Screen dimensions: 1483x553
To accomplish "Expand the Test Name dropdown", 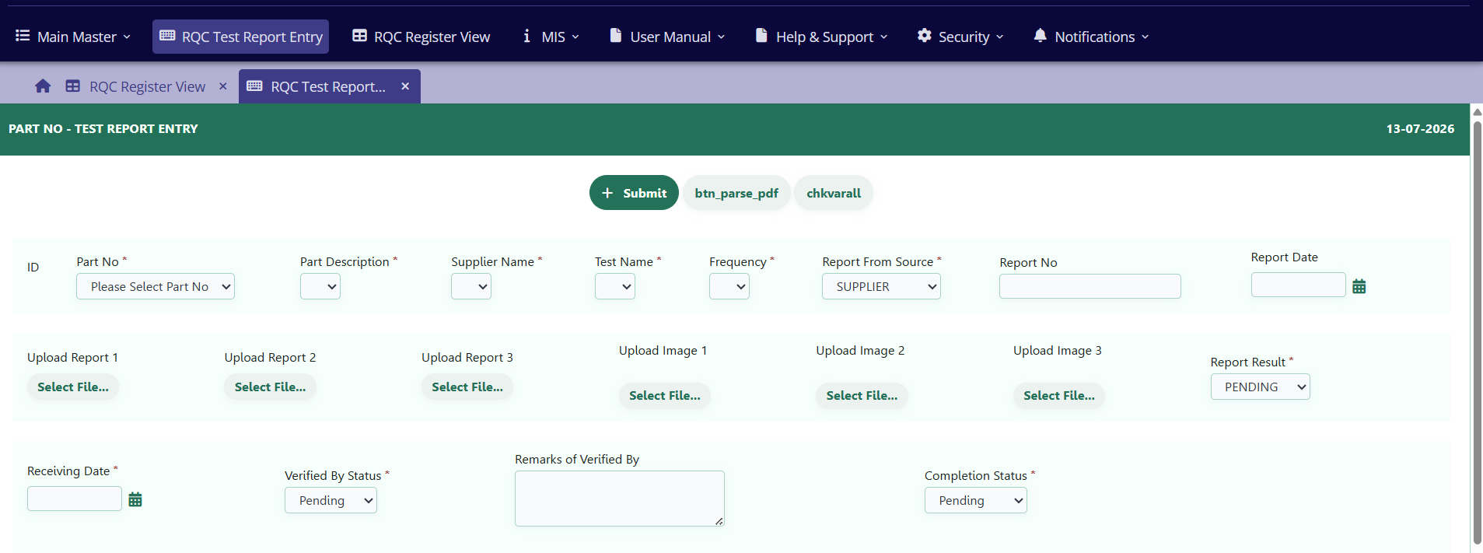I will (x=615, y=286).
